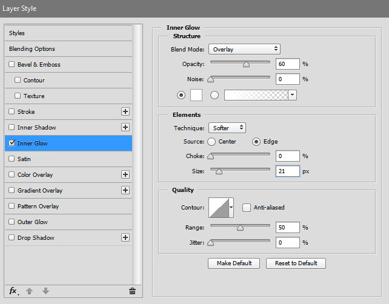Click the Contour curve thumbnail
The image size is (389, 304).
click(219, 208)
